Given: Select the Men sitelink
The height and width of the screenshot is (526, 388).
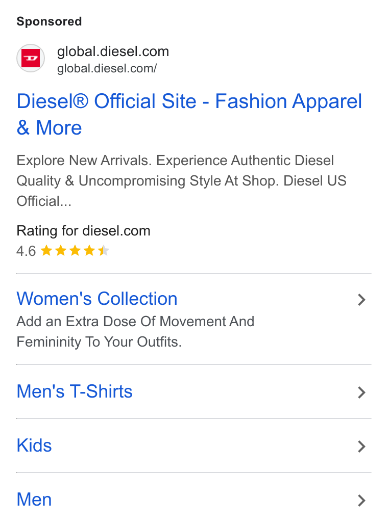Looking at the screenshot, I should (34, 499).
